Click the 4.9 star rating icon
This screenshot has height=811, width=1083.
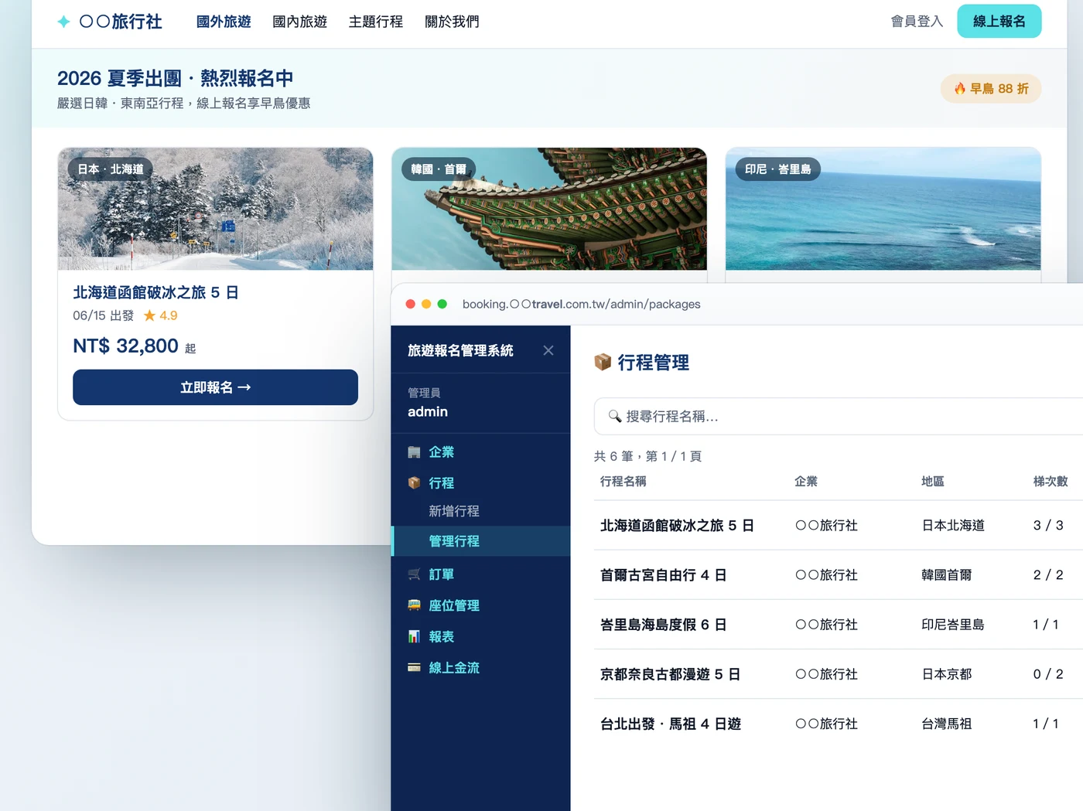click(x=149, y=315)
